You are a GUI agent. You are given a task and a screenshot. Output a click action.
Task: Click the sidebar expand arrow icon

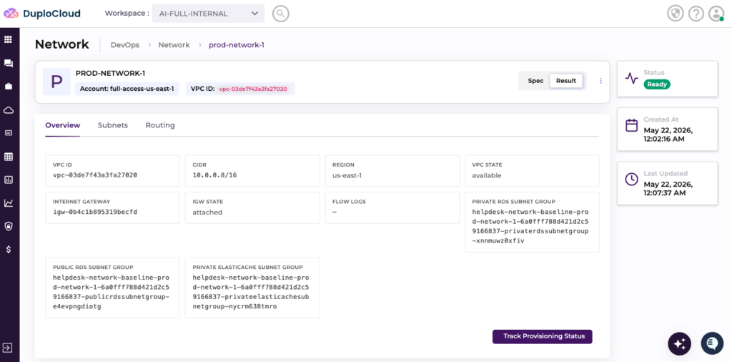7,348
